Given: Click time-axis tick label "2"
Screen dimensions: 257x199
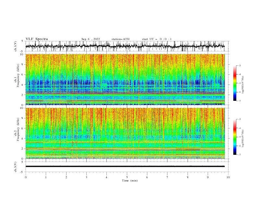Looking at the screenshot, I should click(66, 177).
